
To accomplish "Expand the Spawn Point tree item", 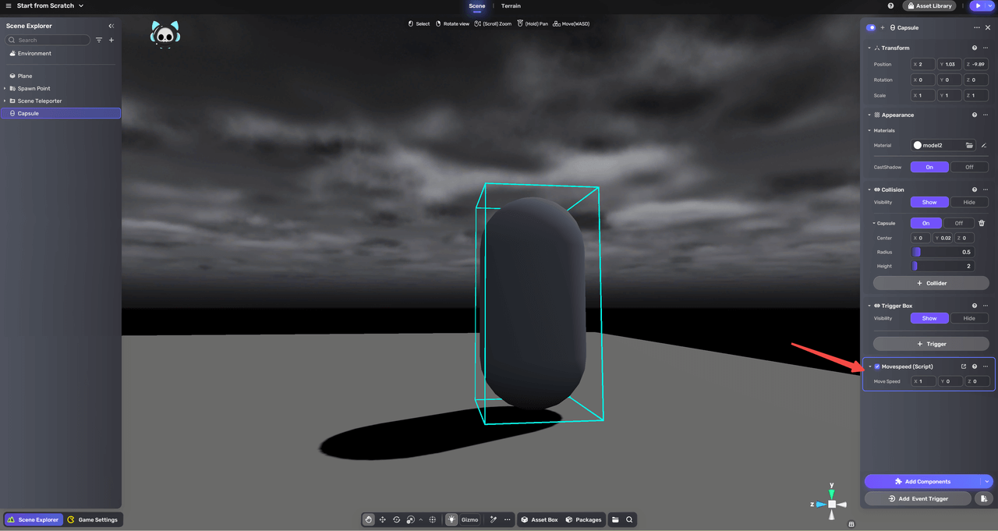I will pos(5,89).
